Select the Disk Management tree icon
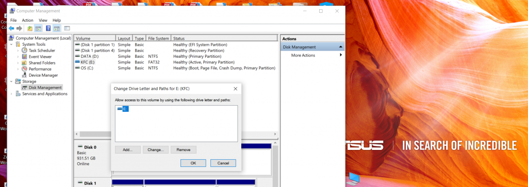 click(x=24, y=88)
